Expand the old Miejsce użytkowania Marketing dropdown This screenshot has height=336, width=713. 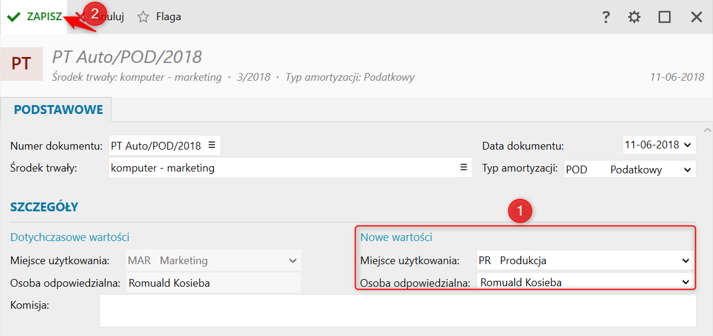tap(293, 261)
